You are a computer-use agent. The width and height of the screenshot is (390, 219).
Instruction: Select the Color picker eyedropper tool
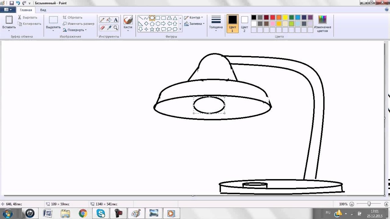tap(109, 28)
